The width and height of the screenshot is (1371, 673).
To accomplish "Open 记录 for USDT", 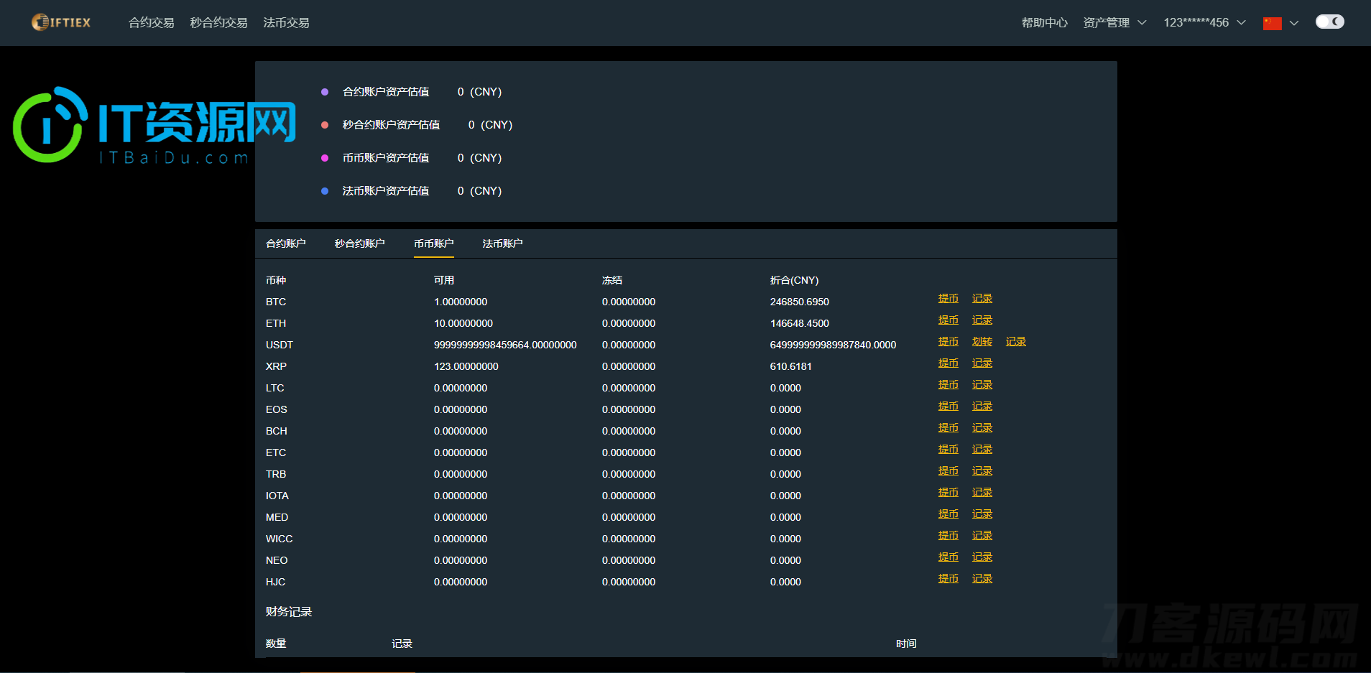I will click(1015, 342).
